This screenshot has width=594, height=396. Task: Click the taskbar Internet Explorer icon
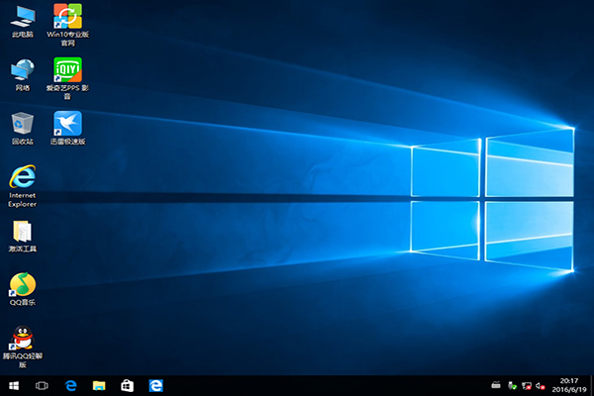(x=155, y=385)
